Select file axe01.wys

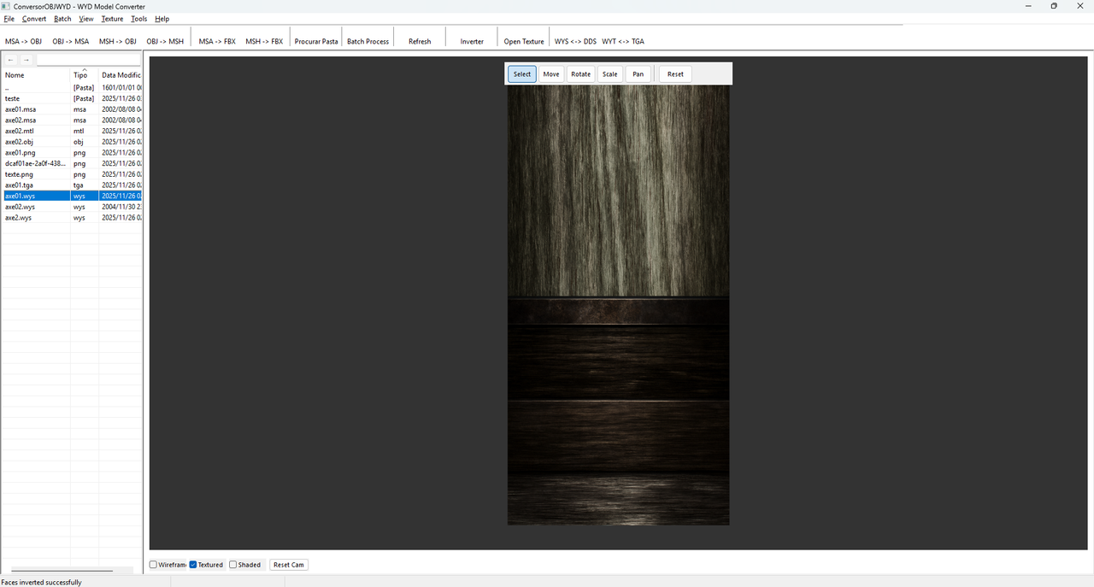(72, 196)
